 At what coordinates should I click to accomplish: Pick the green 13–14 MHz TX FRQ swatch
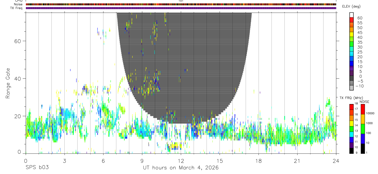click(x=352, y=129)
